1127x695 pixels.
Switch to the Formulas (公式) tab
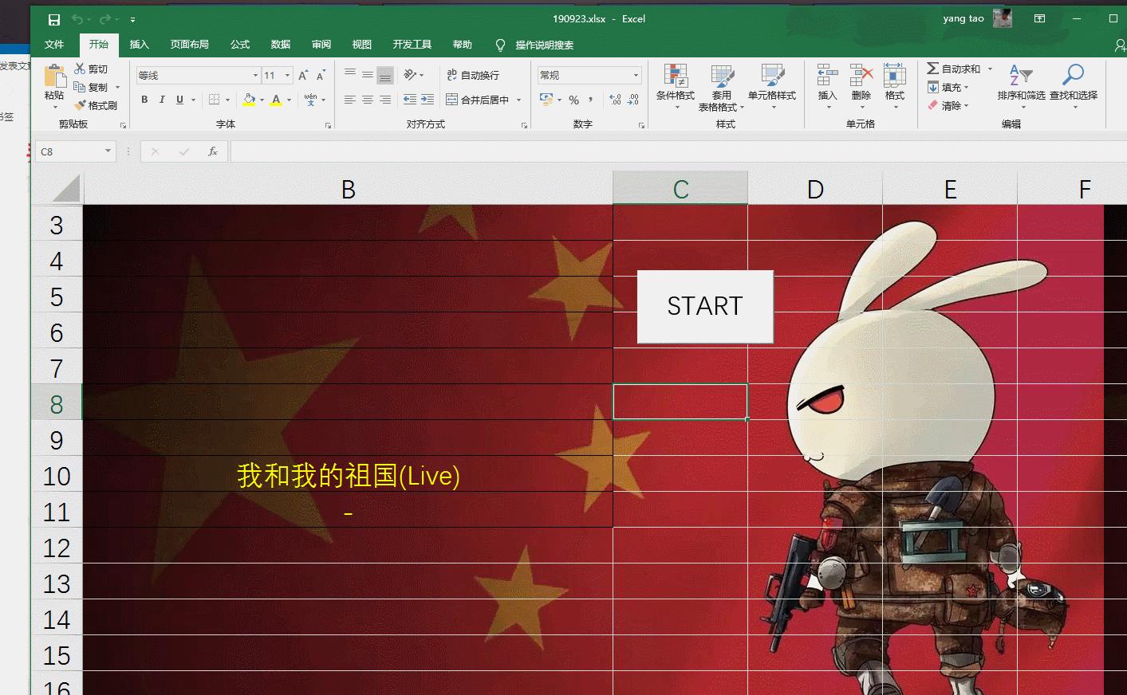tap(240, 45)
